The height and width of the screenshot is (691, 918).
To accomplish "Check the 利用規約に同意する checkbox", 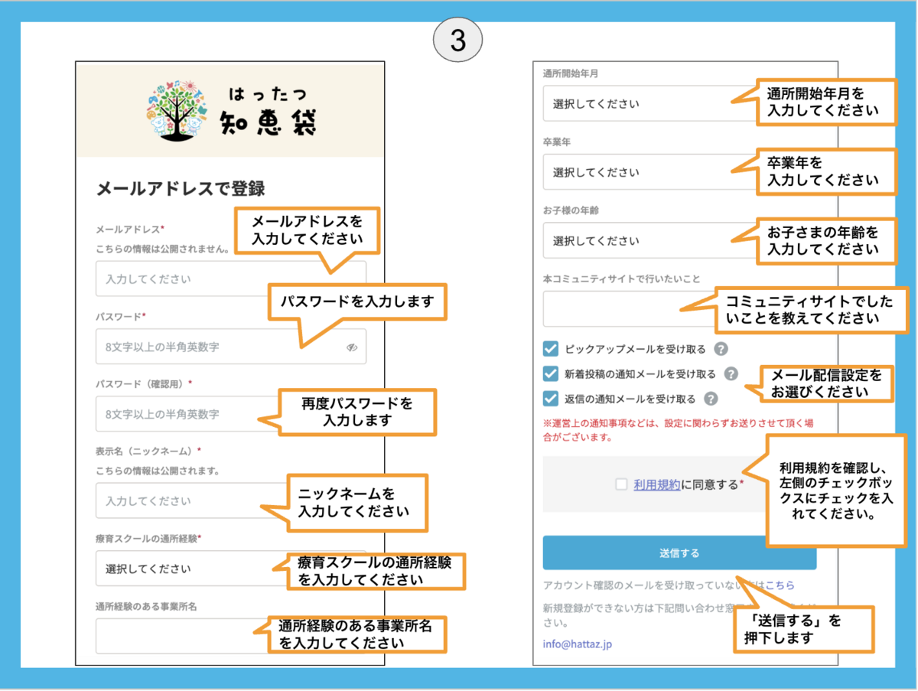I will (621, 484).
